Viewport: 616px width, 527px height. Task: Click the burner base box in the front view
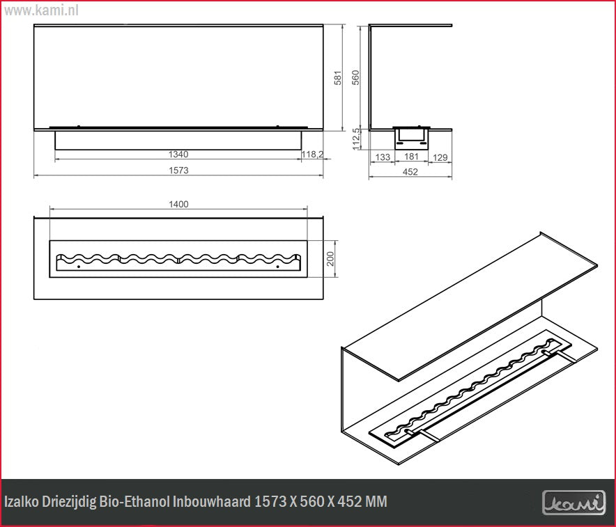tap(178, 139)
